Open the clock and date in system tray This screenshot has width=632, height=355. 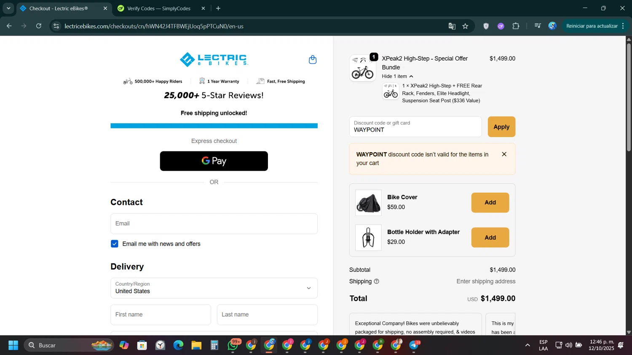[x=602, y=345]
